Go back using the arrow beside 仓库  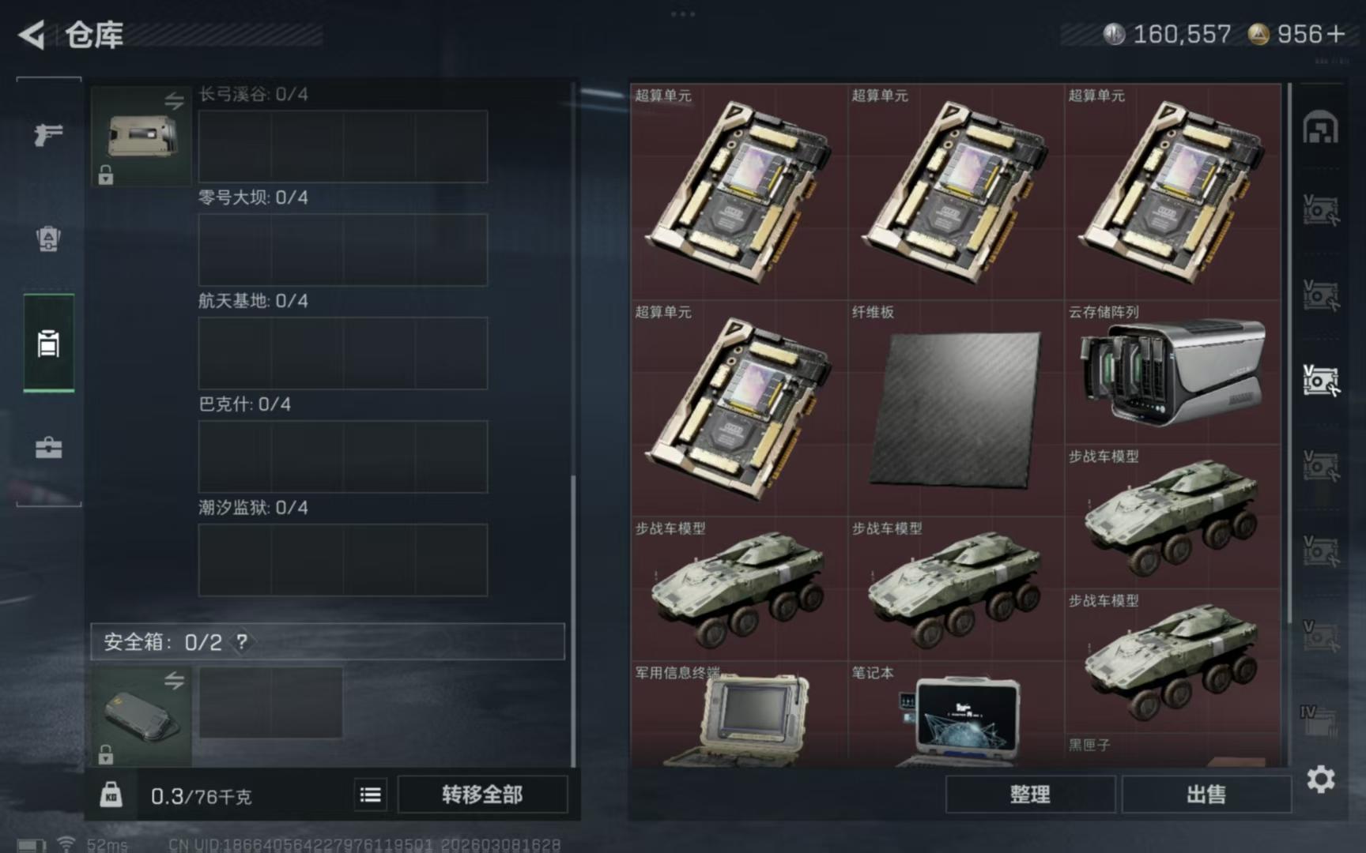(x=32, y=35)
